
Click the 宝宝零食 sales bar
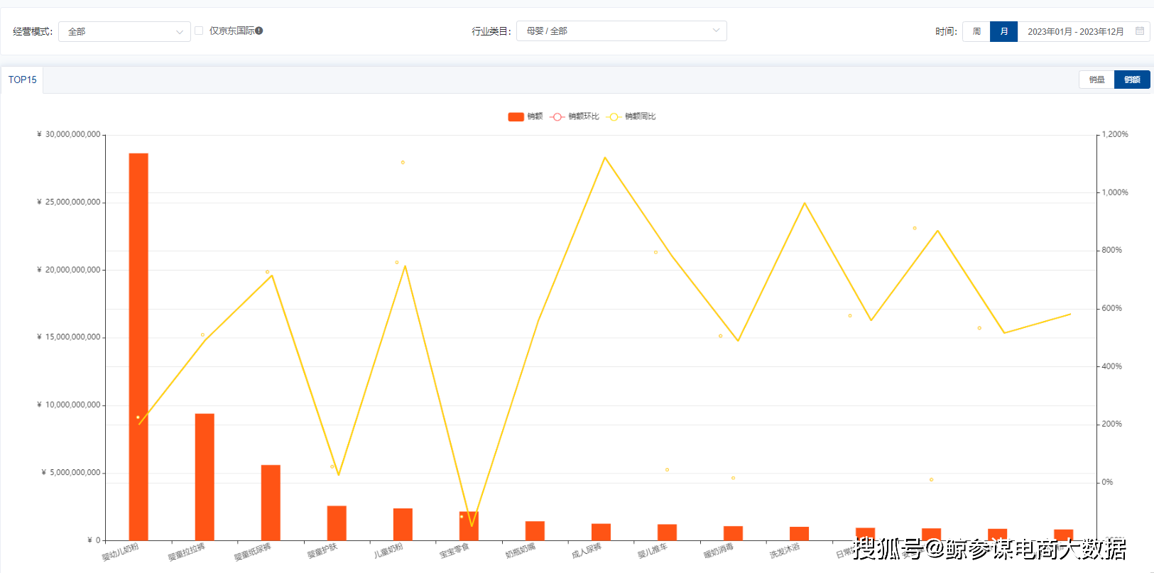click(x=469, y=526)
